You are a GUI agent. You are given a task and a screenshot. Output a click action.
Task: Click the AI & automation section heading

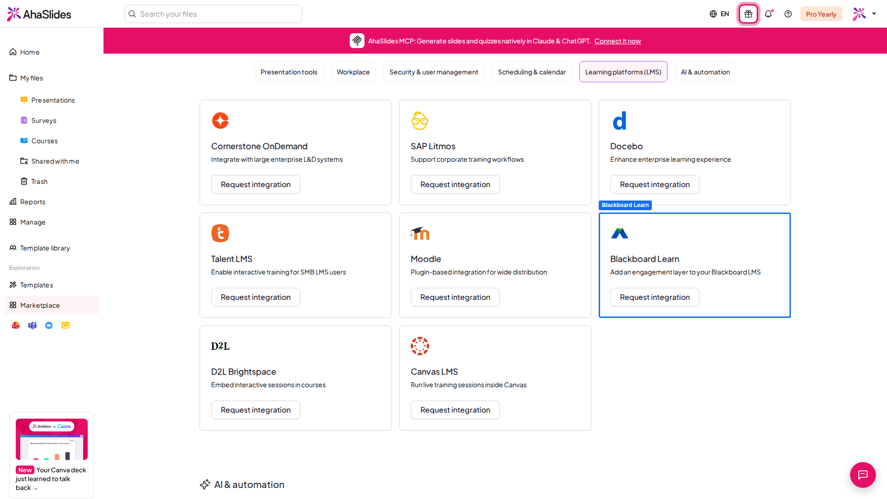click(249, 484)
